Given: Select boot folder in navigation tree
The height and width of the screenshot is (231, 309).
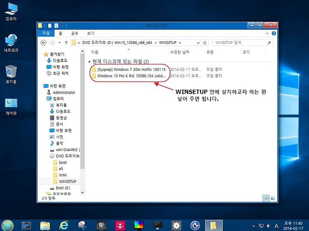Looking at the screenshot, I should [60, 162].
